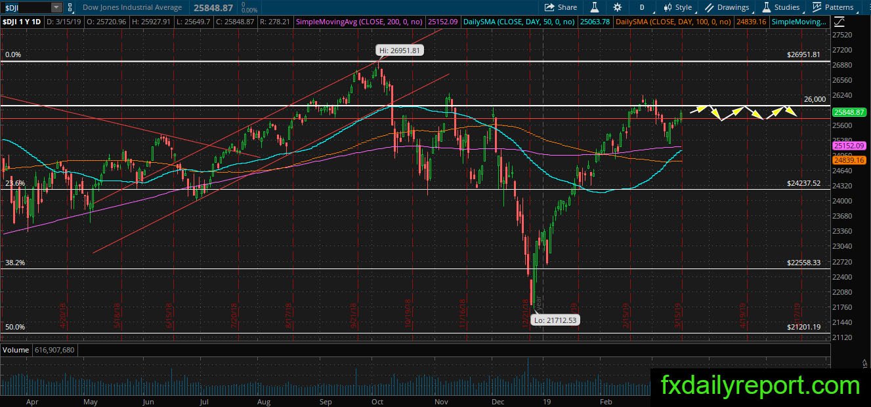Click the 50.0% Fibonacci percentage label
This screenshot has height=407, width=871.
(x=14, y=326)
